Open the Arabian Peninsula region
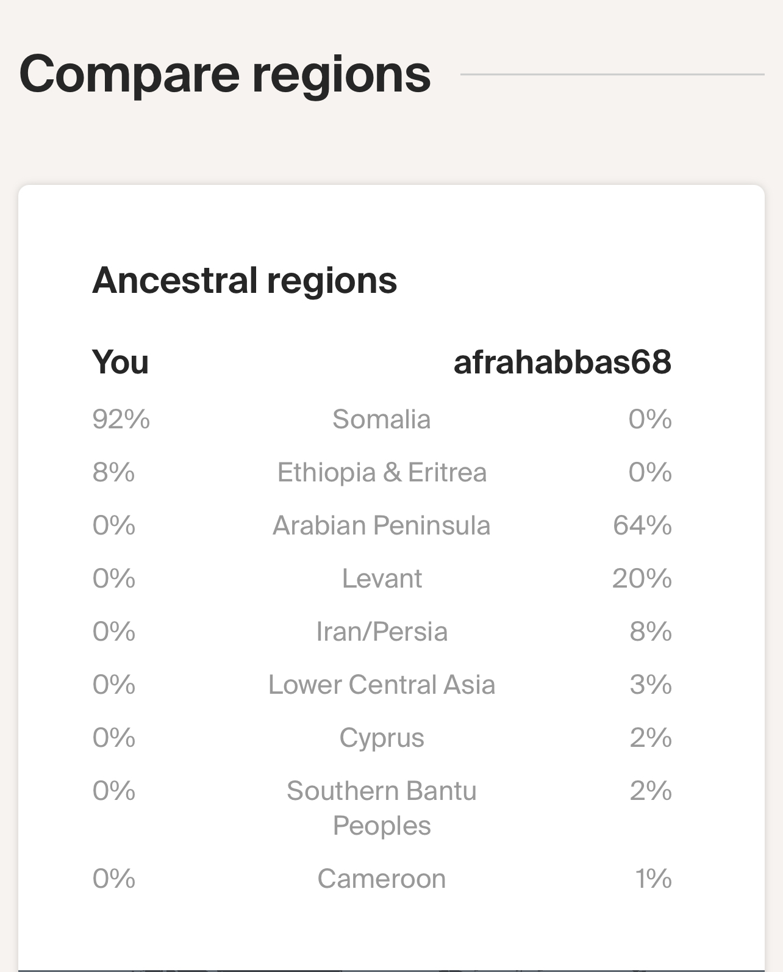 382,525
